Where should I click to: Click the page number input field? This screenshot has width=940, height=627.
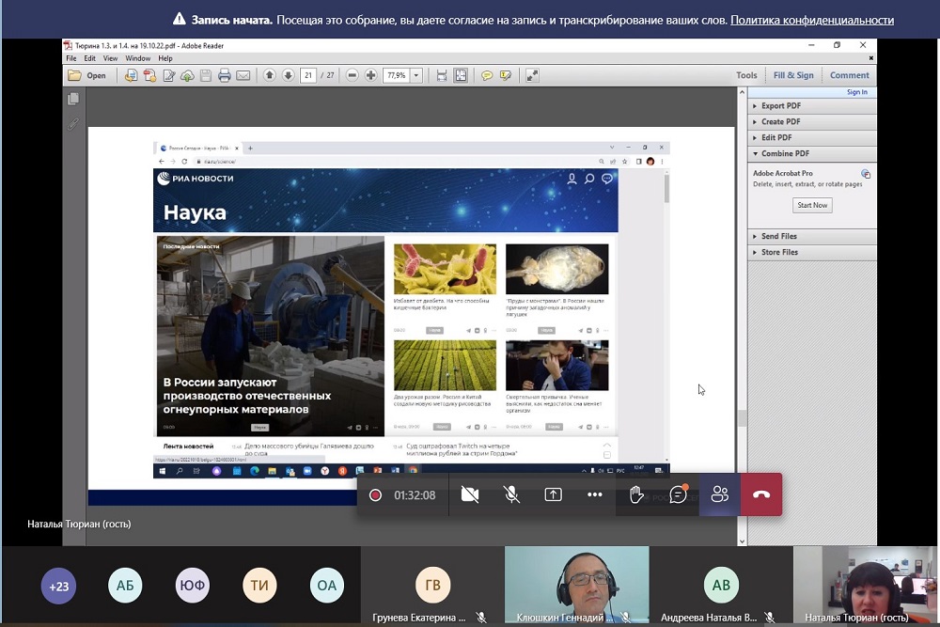[308, 75]
